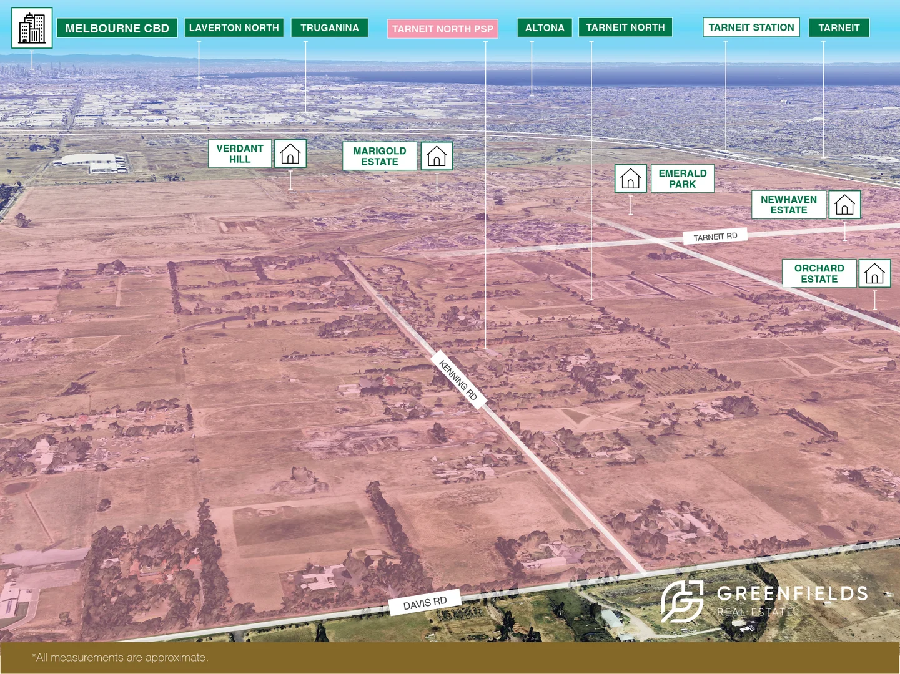Select the Verdant Hill house icon
Viewport: 900px width, 674px height.
(290, 154)
